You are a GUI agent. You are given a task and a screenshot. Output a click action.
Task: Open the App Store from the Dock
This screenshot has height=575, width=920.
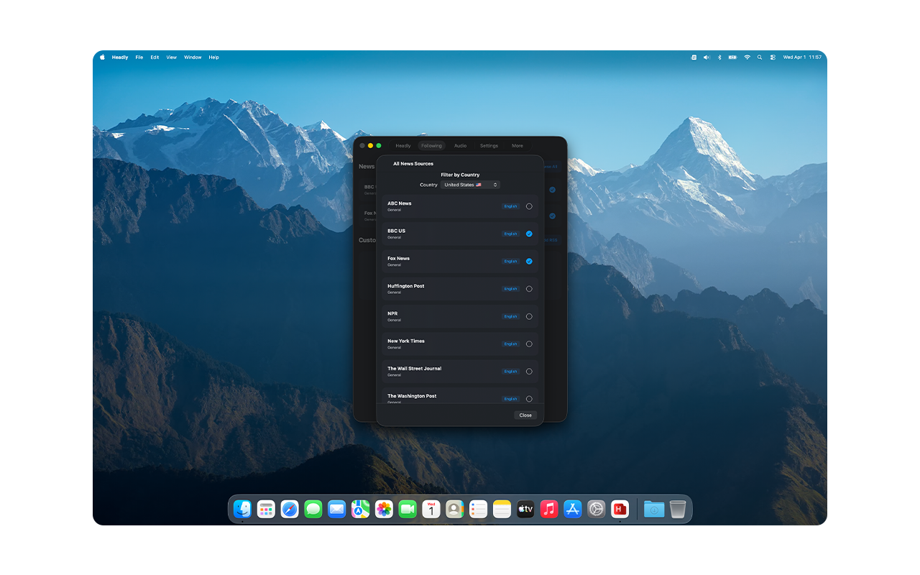pyautogui.click(x=573, y=510)
